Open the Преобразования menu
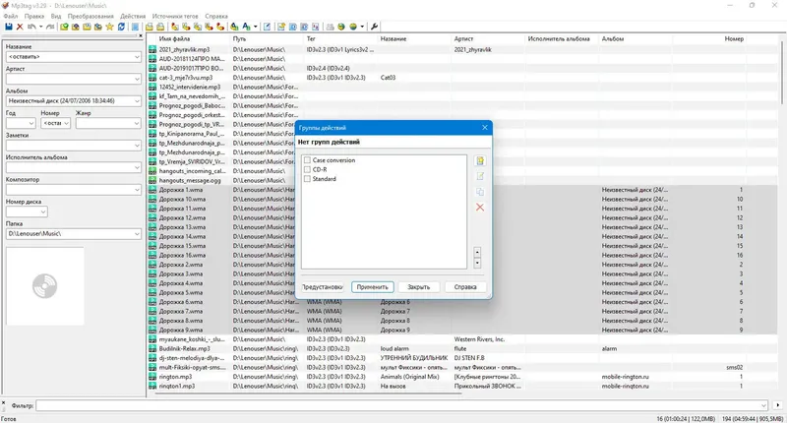 pyautogui.click(x=91, y=16)
